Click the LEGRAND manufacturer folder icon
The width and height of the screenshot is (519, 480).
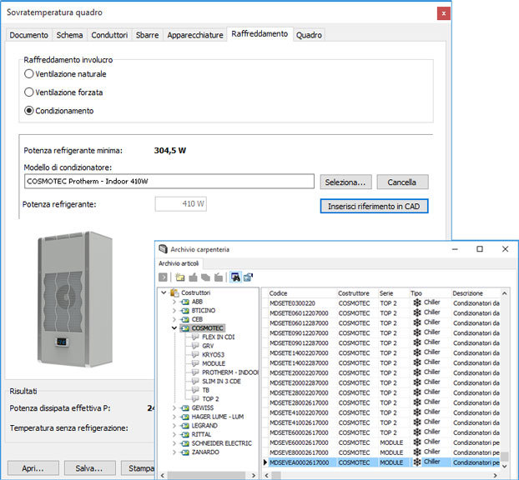point(184,426)
